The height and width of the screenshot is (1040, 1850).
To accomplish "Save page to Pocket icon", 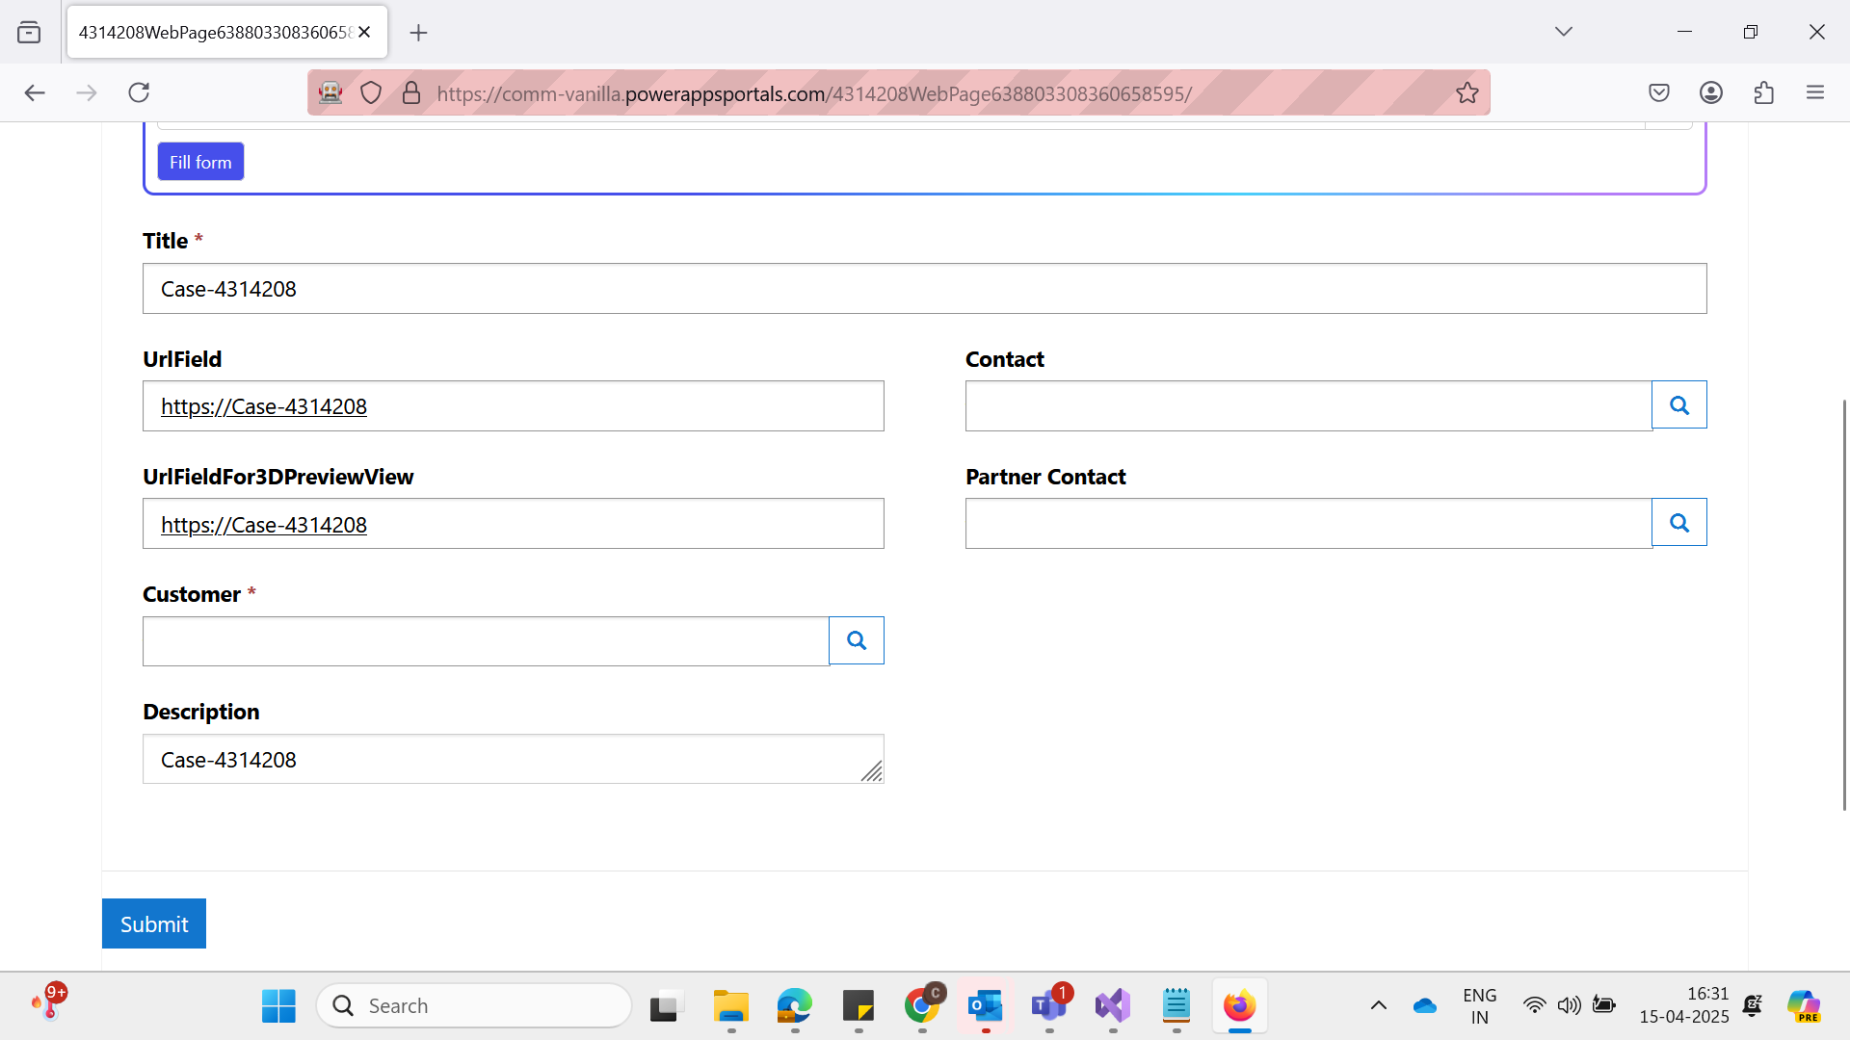I will pyautogui.click(x=1658, y=92).
